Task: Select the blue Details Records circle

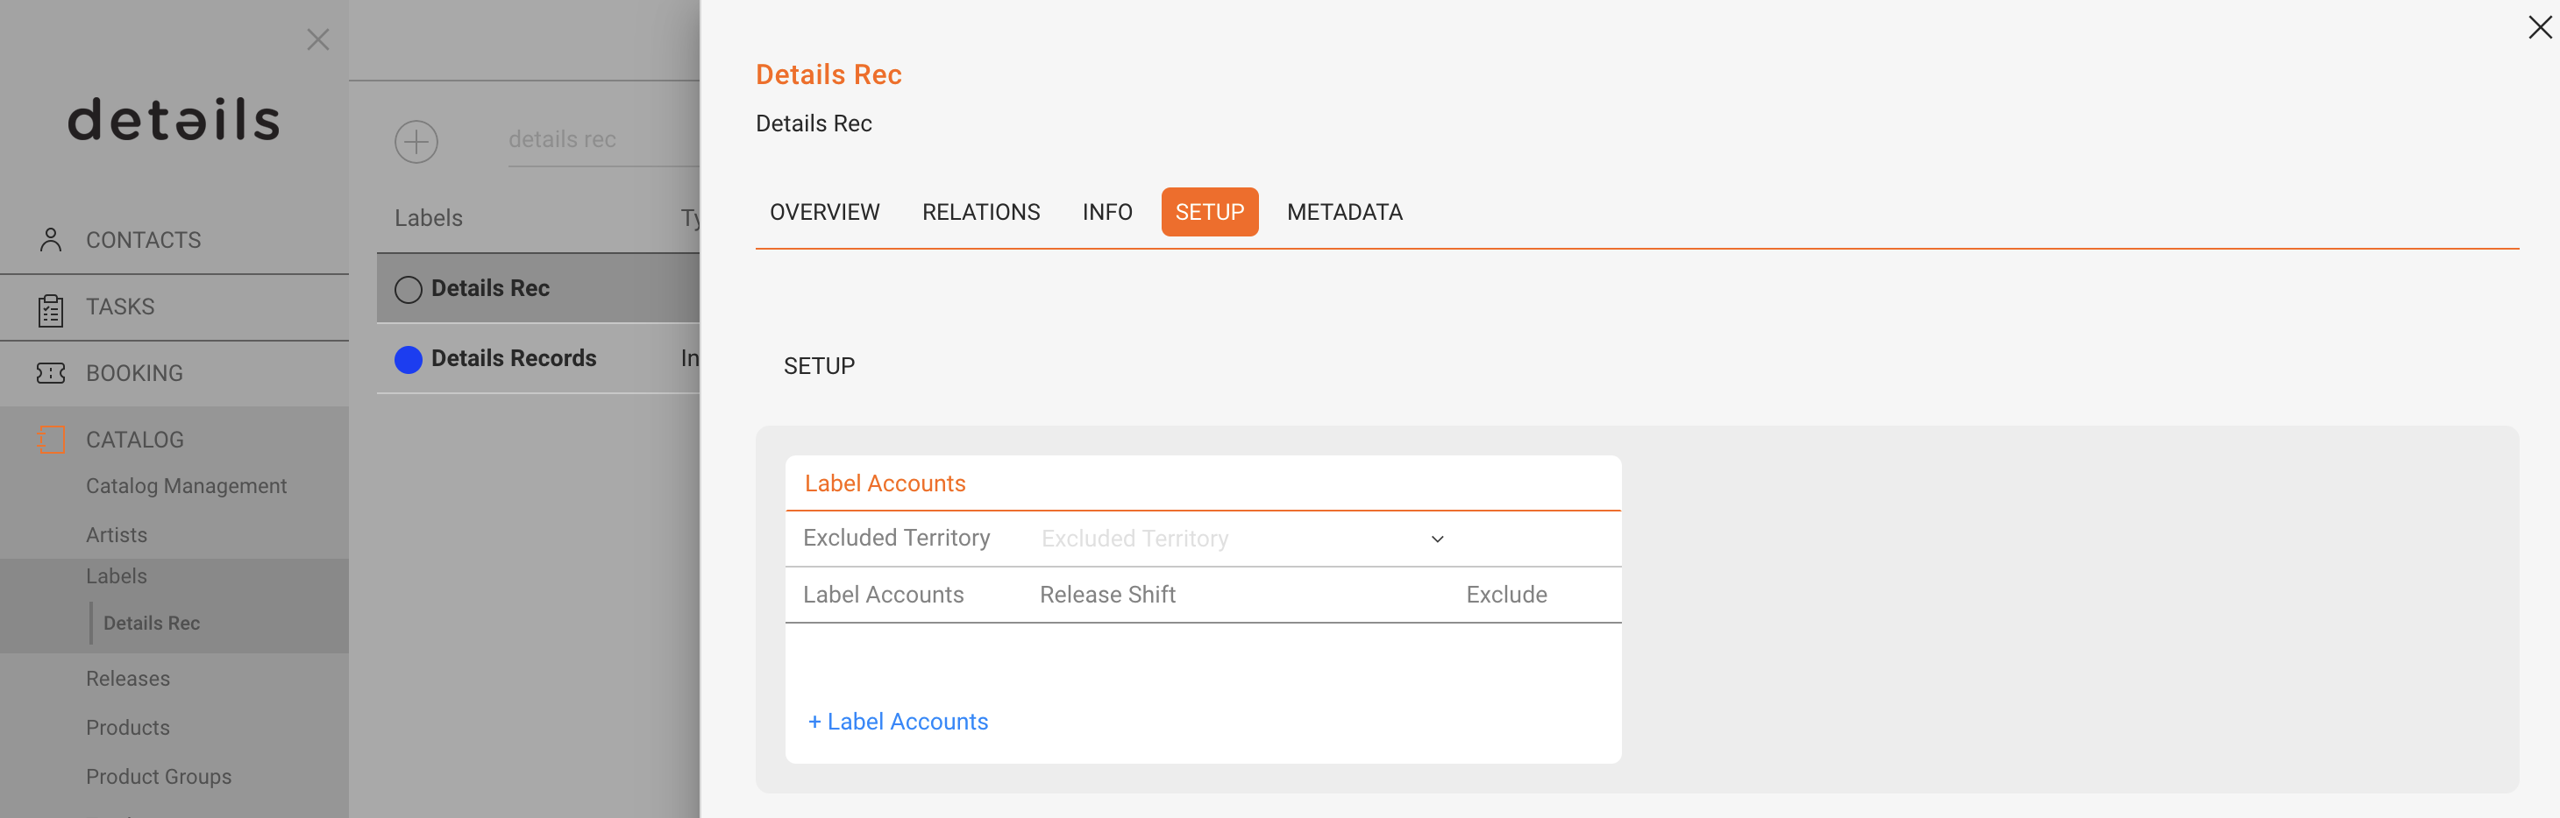Action: tap(409, 359)
